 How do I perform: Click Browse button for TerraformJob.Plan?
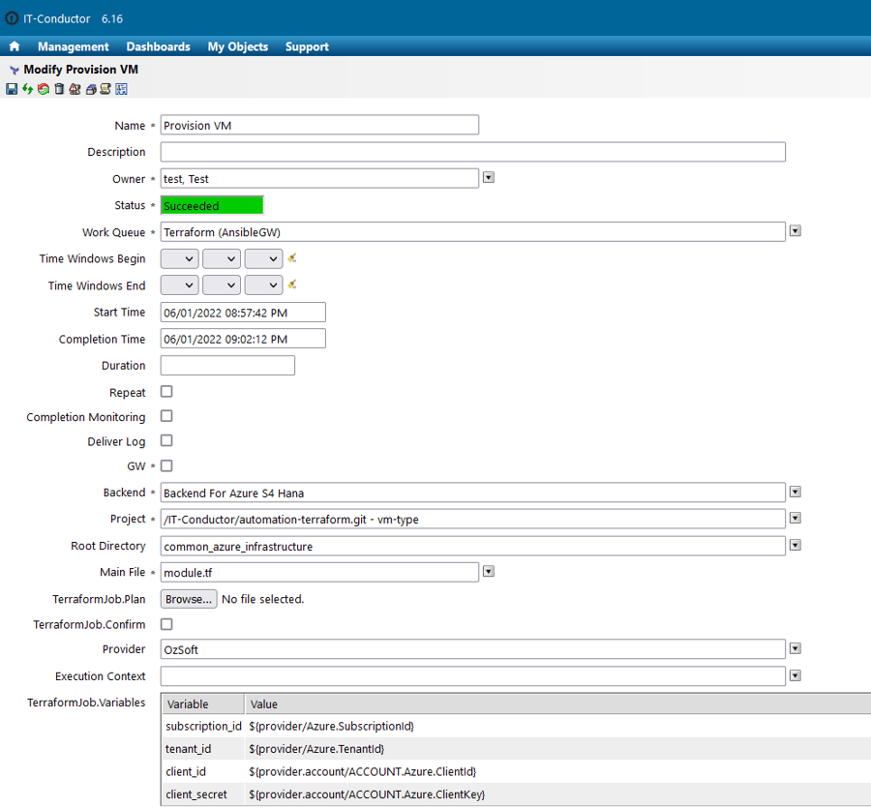tap(189, 599)
